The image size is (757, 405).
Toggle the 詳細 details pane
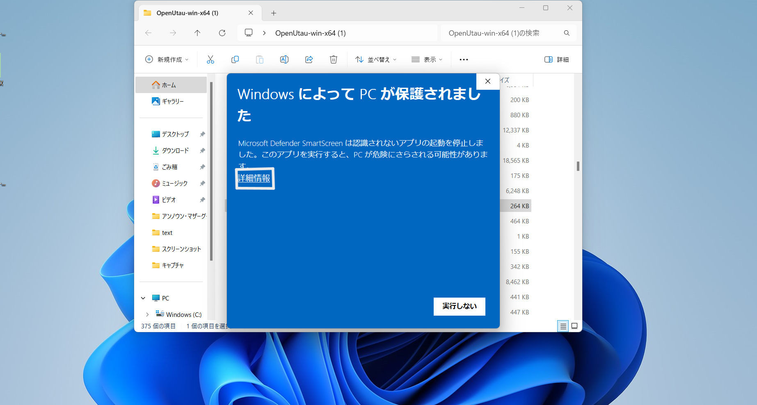[556, 59]
